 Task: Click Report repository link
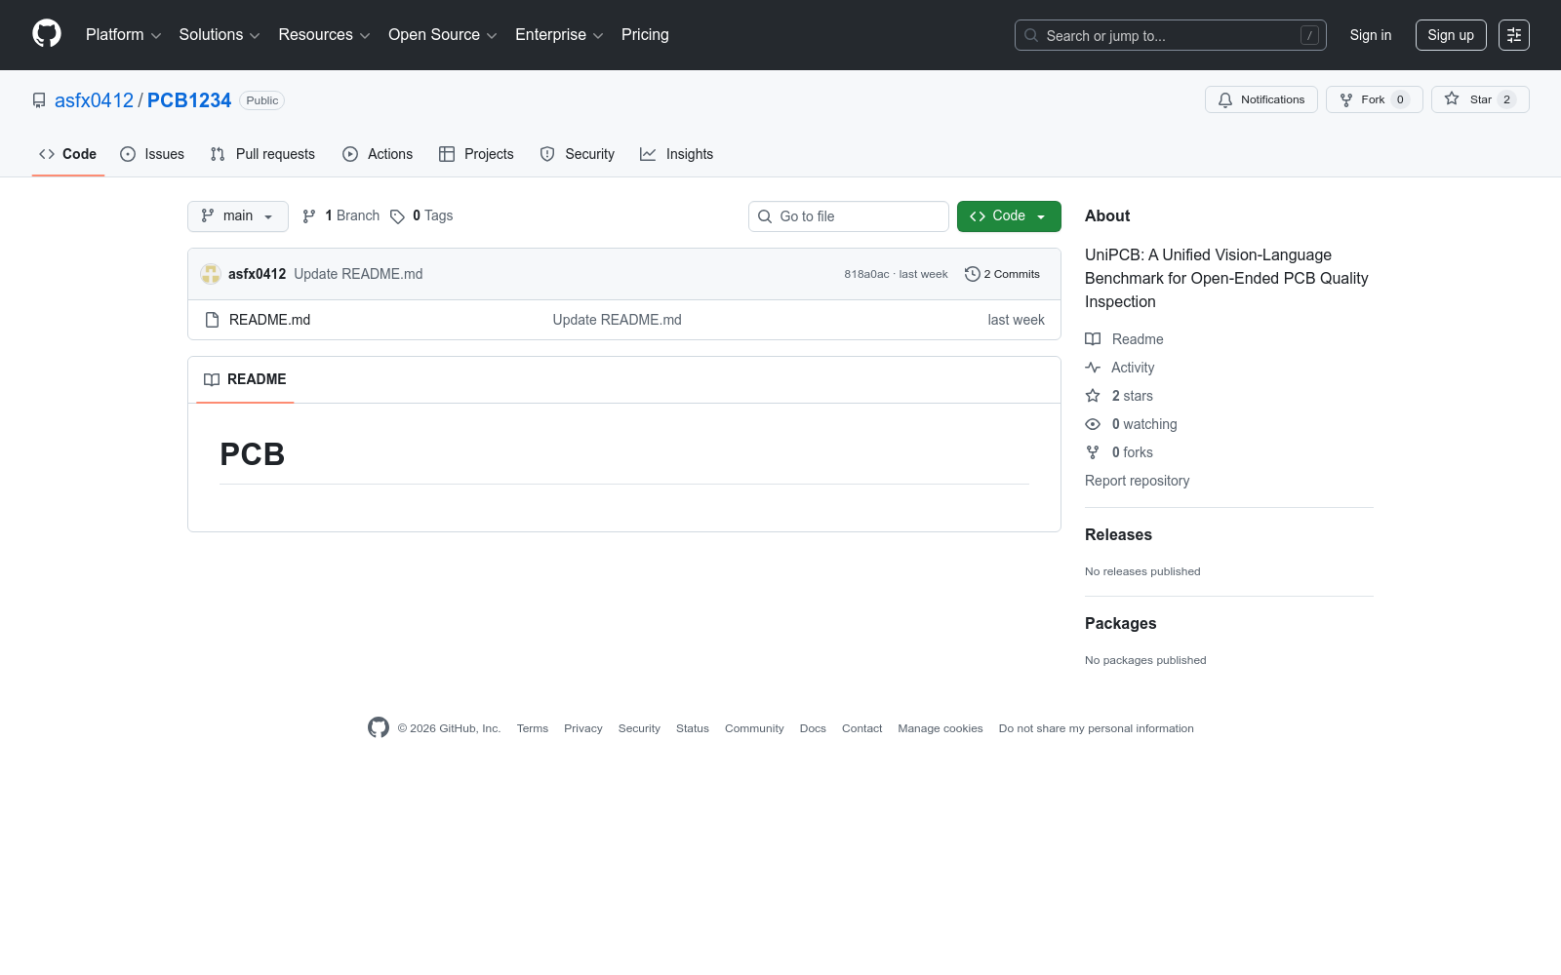coord(1138,481)
